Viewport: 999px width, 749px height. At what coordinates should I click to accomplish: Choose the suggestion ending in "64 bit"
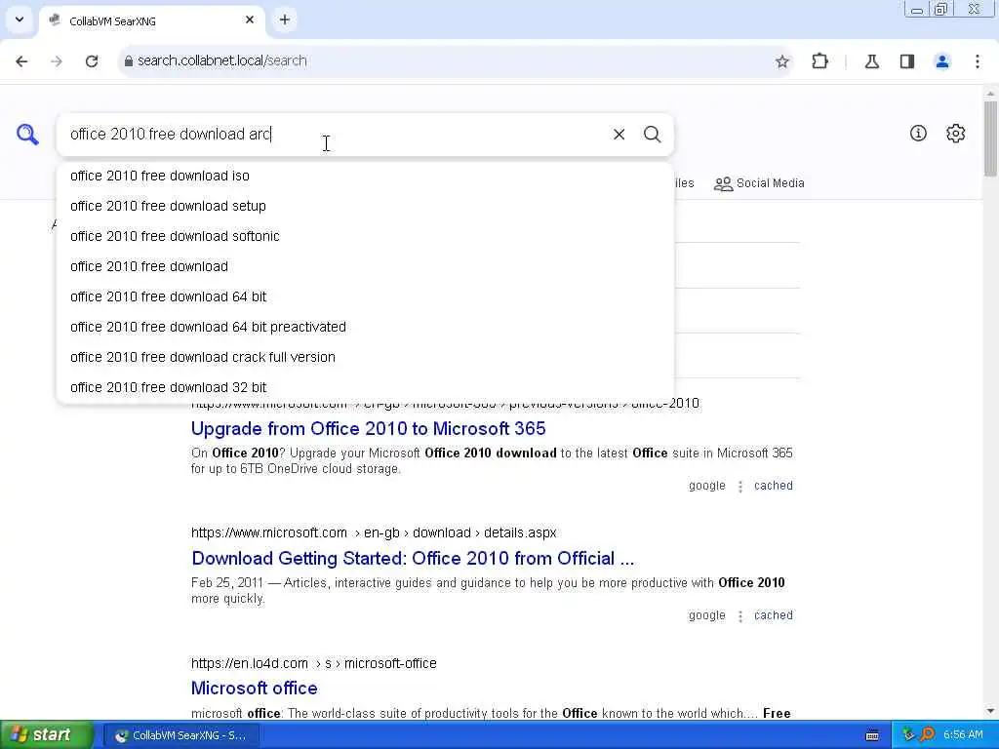click(365, 296)
